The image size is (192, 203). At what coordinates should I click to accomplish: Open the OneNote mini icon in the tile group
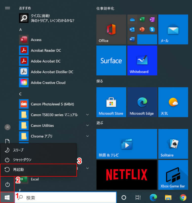click(x=152, y=20)
